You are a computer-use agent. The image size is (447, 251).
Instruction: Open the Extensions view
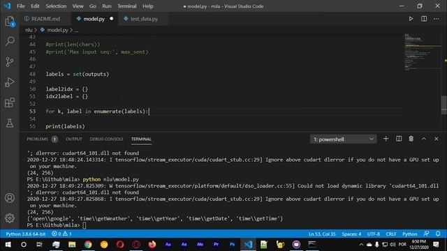click(10, 102)
